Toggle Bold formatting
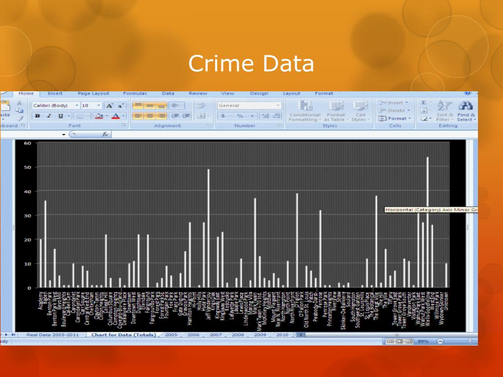Viewport: 503px width, 377px height. [37, 116]
